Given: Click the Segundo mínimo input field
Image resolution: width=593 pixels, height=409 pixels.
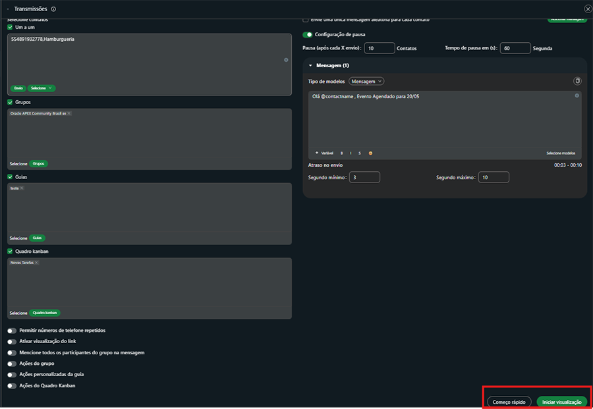Looking at the screenshot, I should (364, 177).
